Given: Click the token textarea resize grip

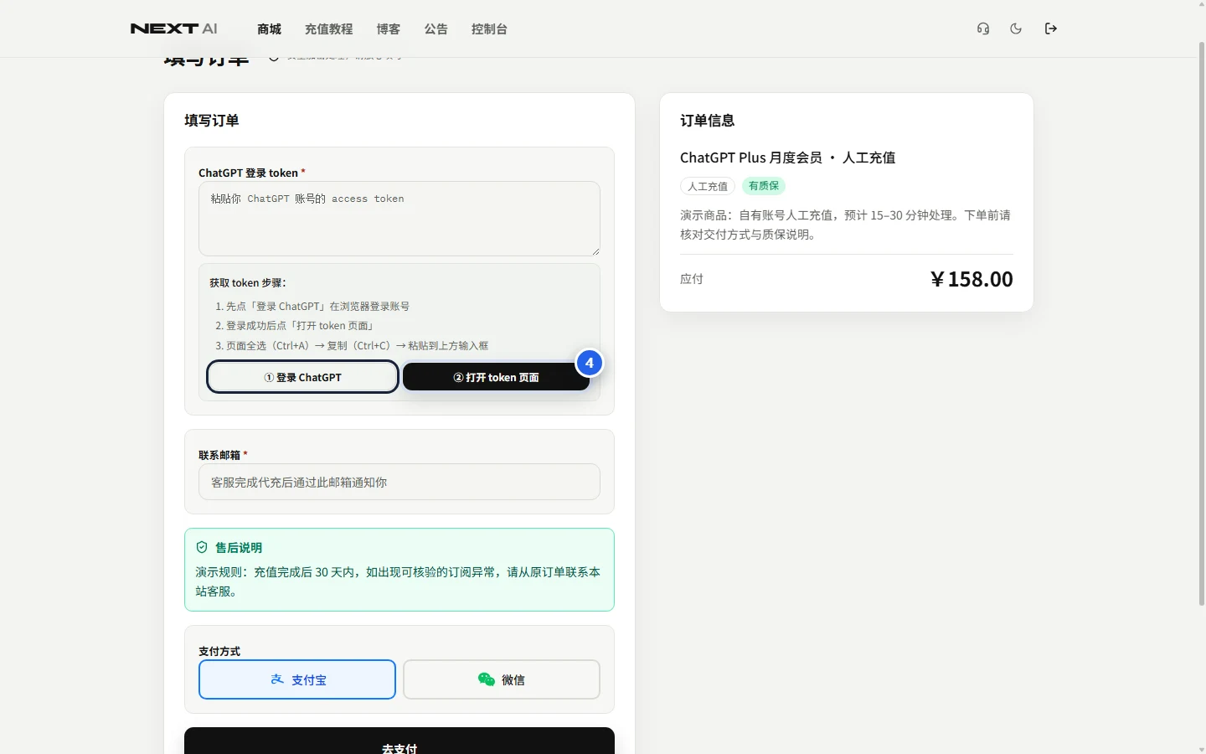Looking at the screenshot, I should pos(595,250).
